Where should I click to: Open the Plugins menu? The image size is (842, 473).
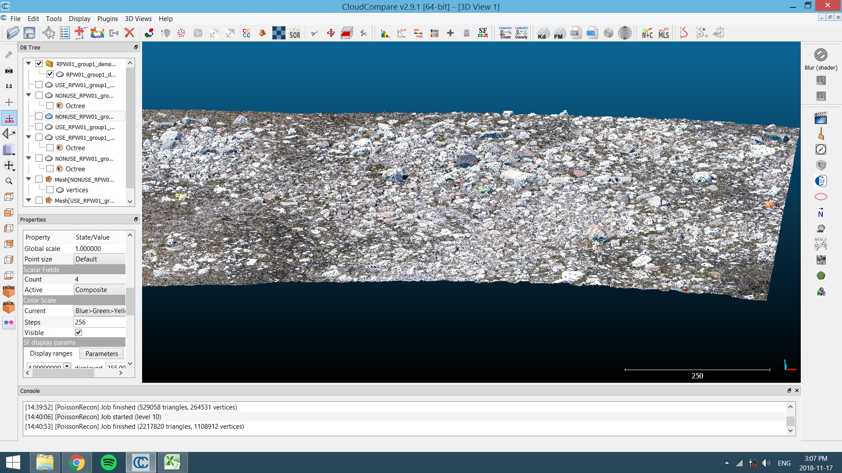click(x=107, y=18)
